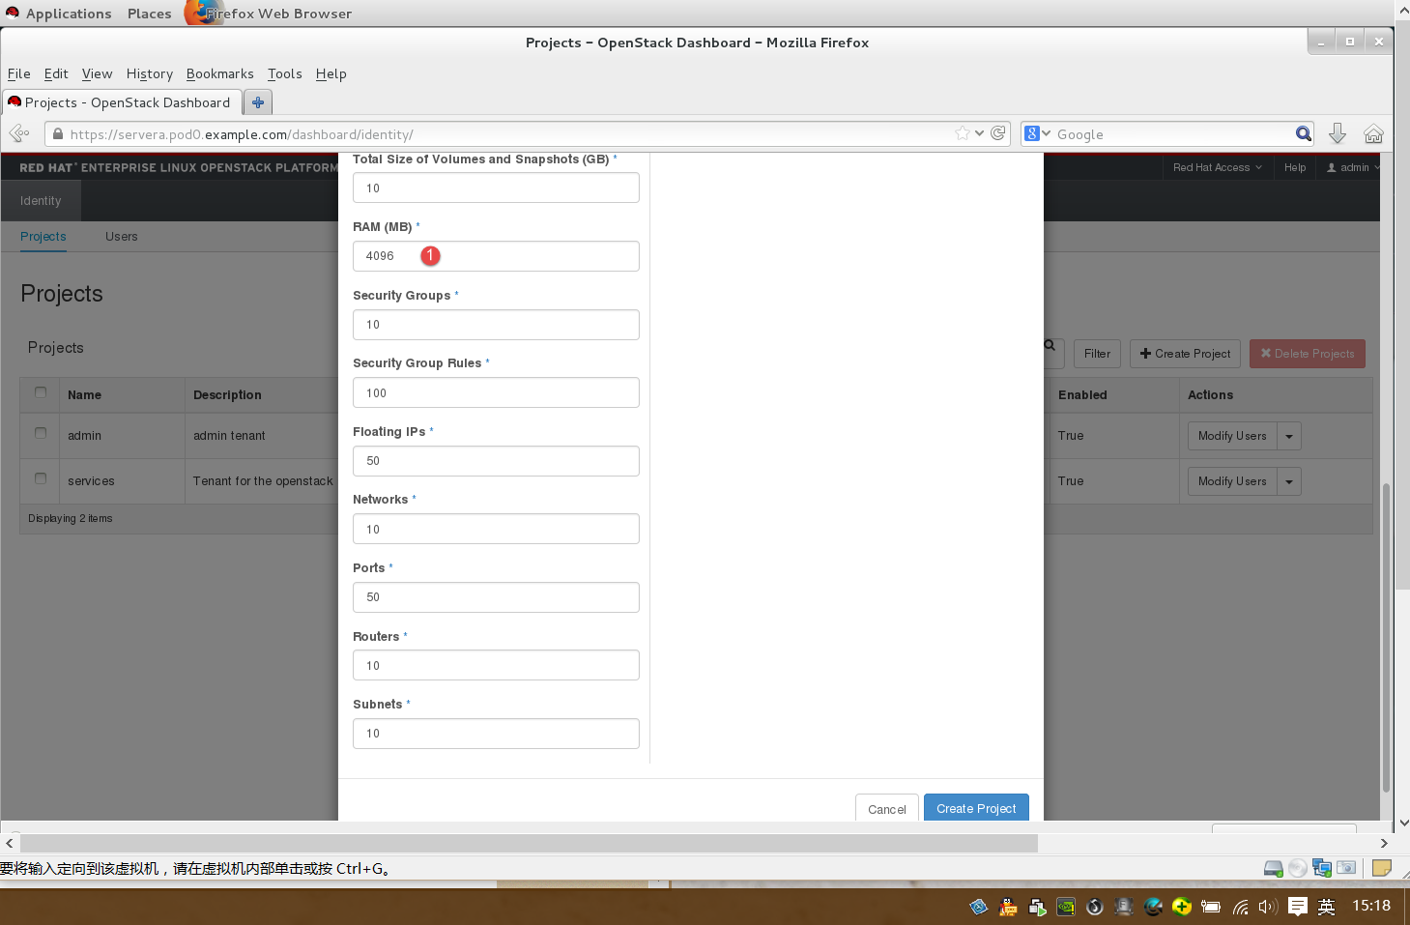Reload the page with refresh icon

[x=997, y=133]
